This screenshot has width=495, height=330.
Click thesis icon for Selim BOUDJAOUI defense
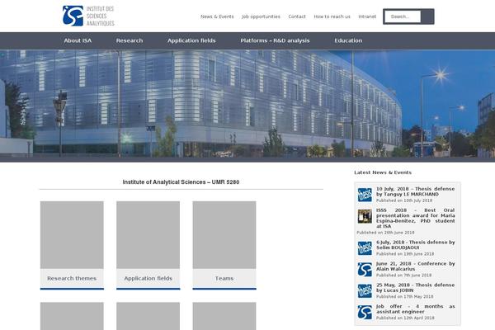pyautogui.click(x=365, y=248)
